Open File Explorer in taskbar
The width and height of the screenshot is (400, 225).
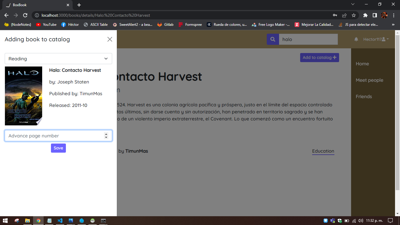coord(28,221)
